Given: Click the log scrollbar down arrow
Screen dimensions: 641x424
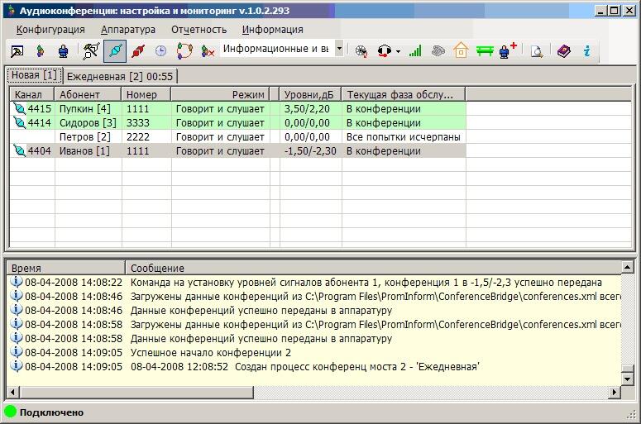Looking at the screenshot, I should point(627,379).
